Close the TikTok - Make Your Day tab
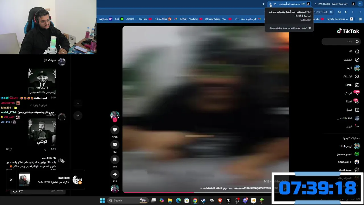This screenshot has width=364, height=205. [315, 4]
